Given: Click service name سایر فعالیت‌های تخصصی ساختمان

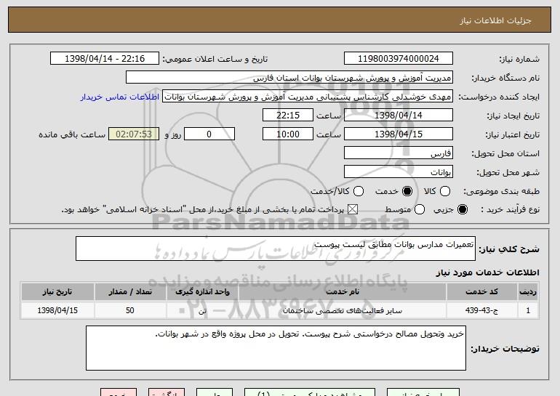Looking at the screenshot, I should click(x=343, y=310).
